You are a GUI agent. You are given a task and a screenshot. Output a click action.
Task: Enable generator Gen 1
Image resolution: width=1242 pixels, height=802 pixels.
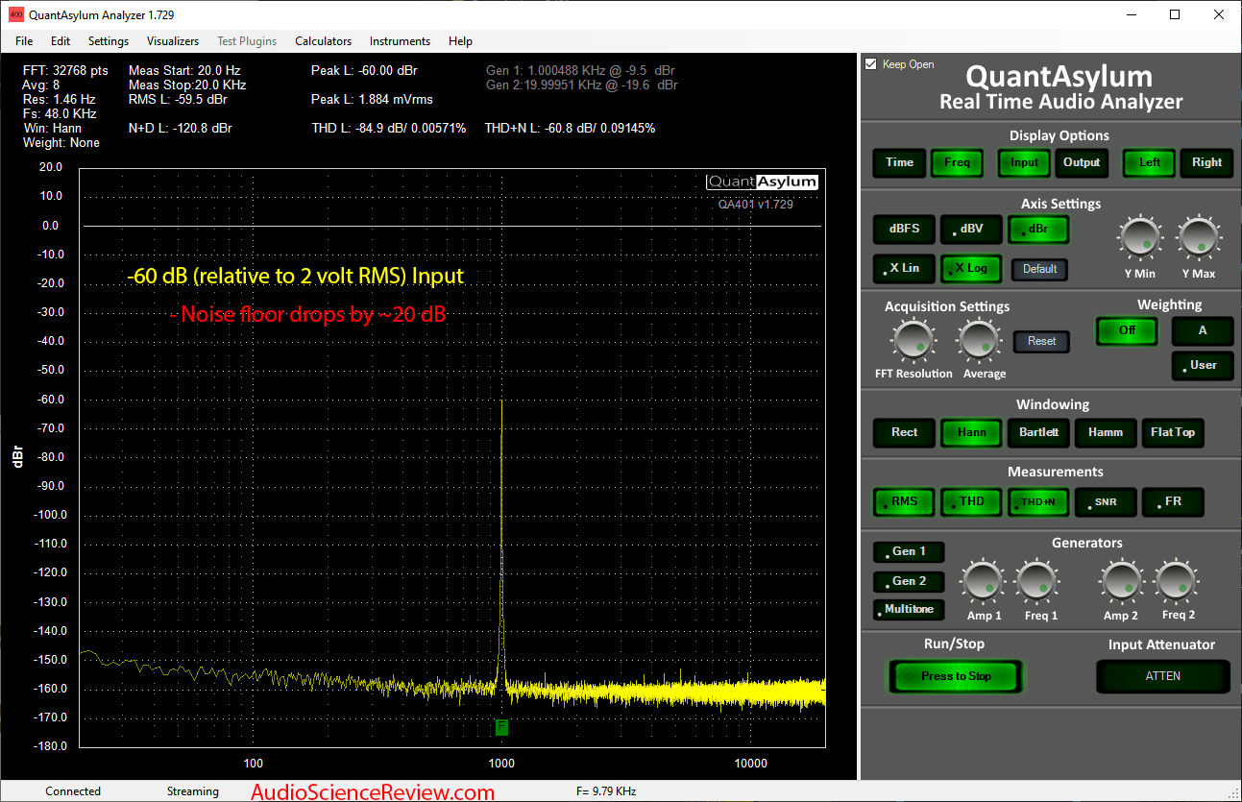[x=909, y=552]
